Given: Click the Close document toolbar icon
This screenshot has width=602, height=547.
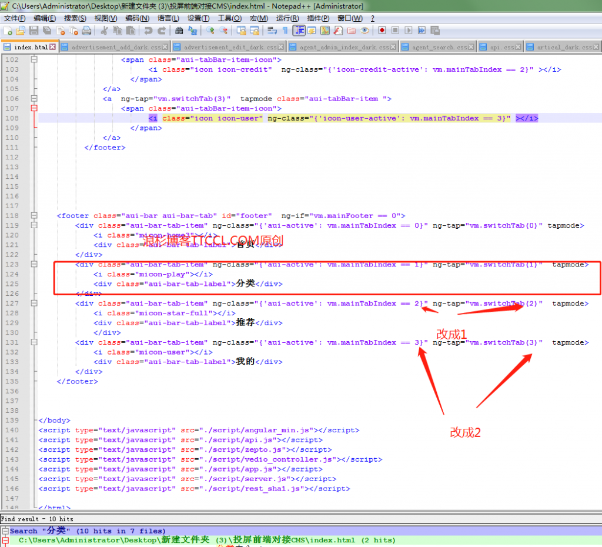Looking at the screenshot, I should pos(61,31).
